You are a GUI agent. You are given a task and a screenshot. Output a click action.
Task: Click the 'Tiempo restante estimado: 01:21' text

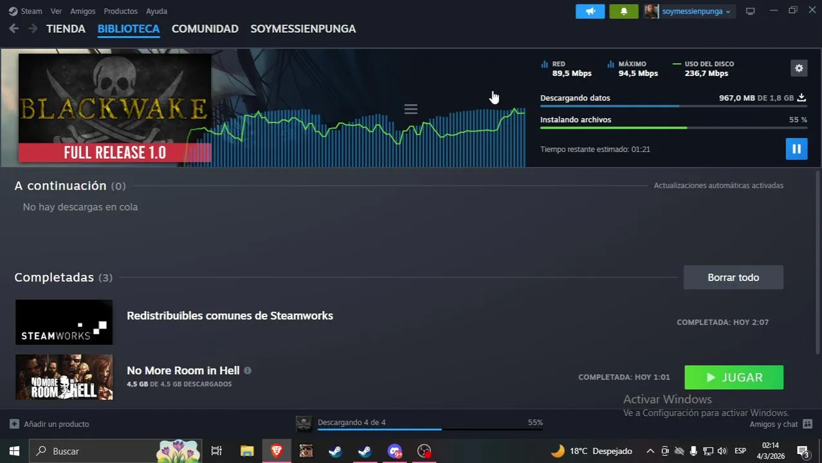595,149
